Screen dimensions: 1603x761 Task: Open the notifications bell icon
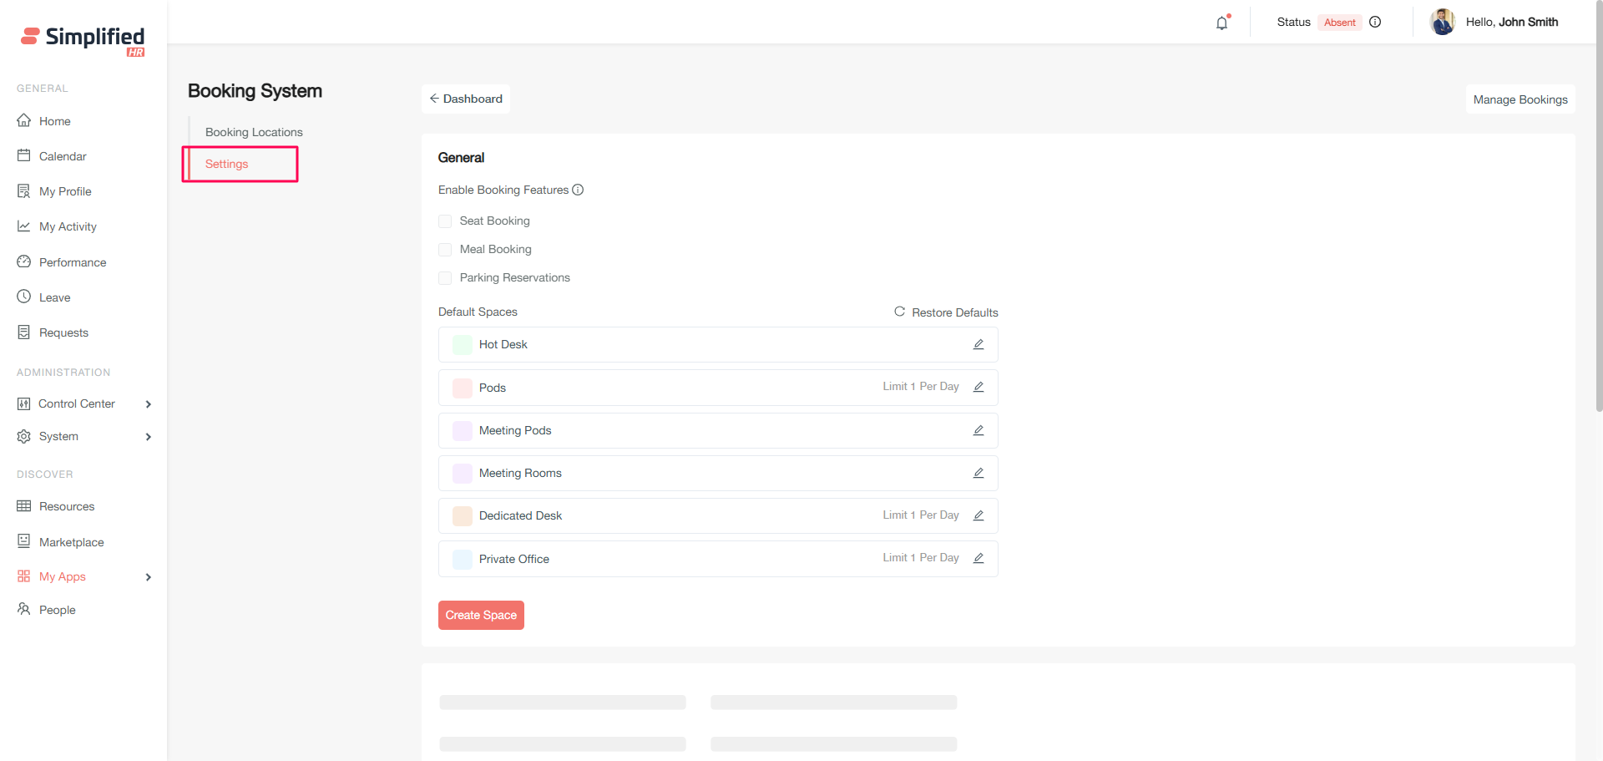click(x=1221, y=23)
